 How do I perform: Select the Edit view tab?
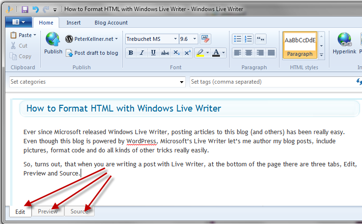coord(20,212)
